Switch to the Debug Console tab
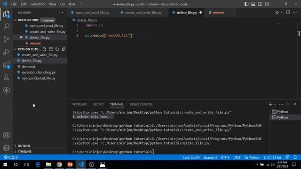This screenshot has width=301, height=169. (141, 104)
